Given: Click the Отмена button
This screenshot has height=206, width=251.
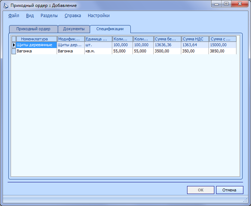Looking at the screenshot, I should (230, 190).
